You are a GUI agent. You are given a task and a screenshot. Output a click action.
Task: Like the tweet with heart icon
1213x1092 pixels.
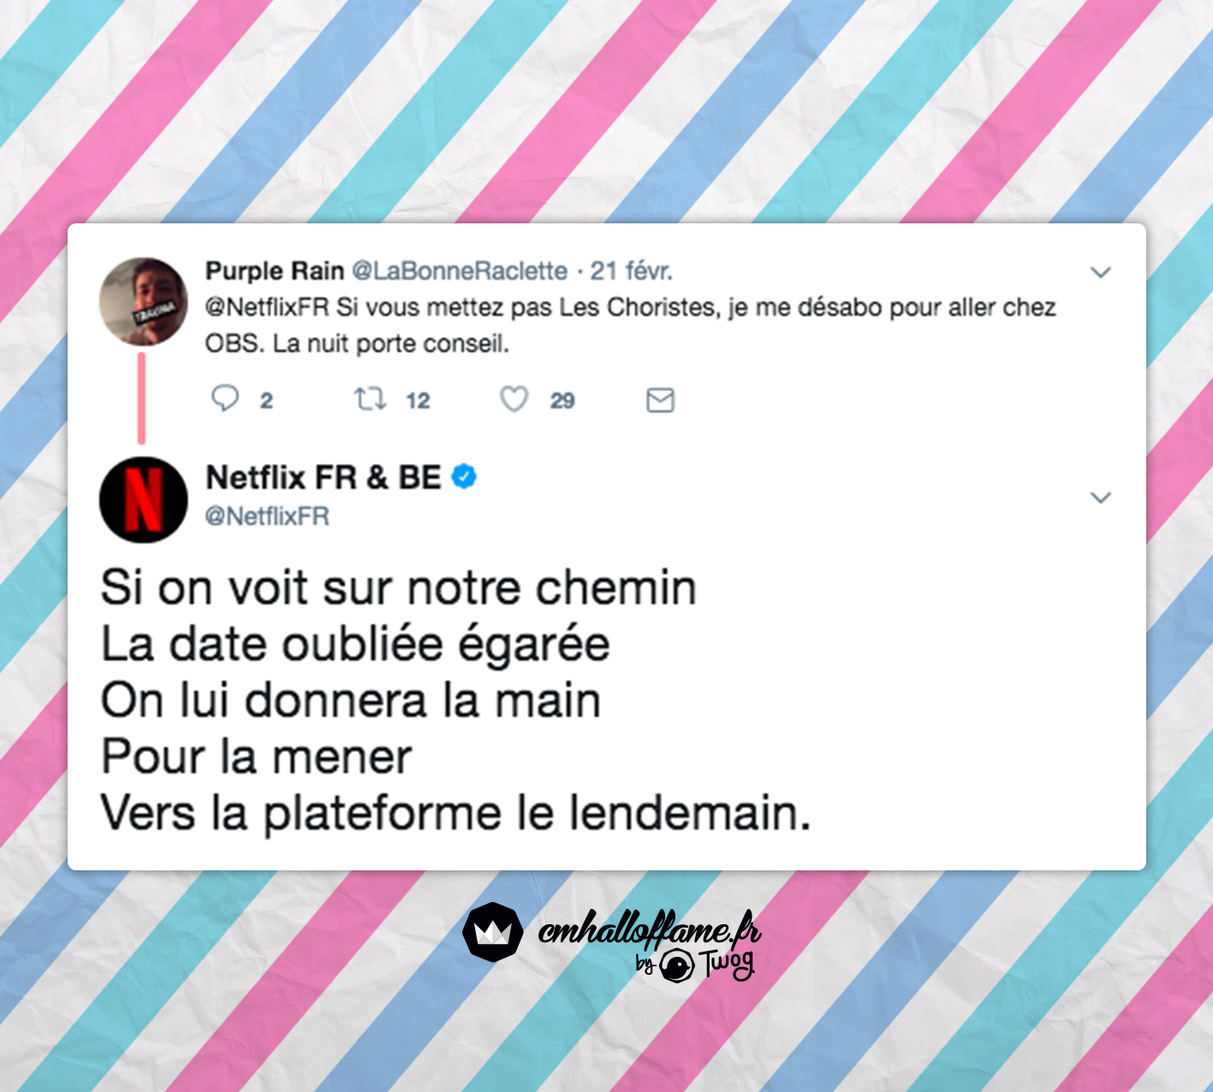click(514, 399)
